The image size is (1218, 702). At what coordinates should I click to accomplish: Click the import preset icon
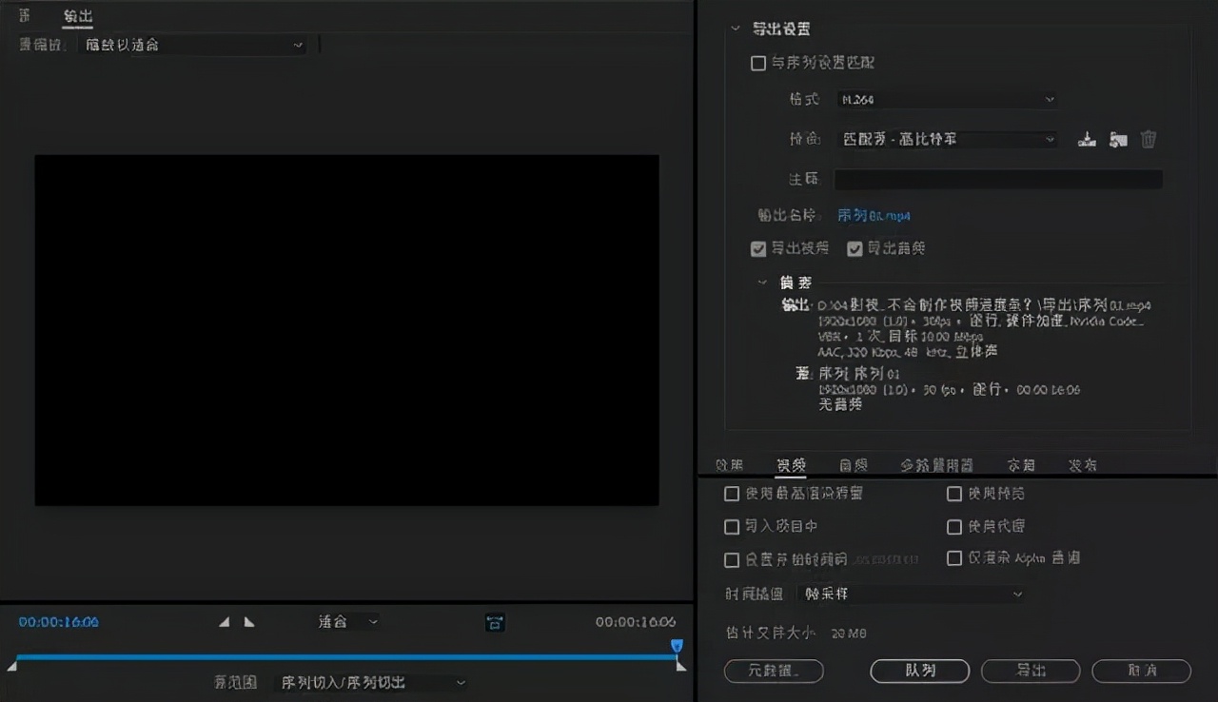click(1118, 140)
